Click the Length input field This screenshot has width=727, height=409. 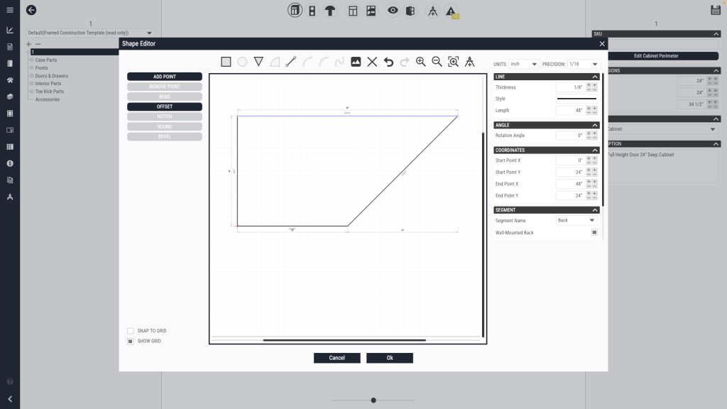click(x=569, y=111)
